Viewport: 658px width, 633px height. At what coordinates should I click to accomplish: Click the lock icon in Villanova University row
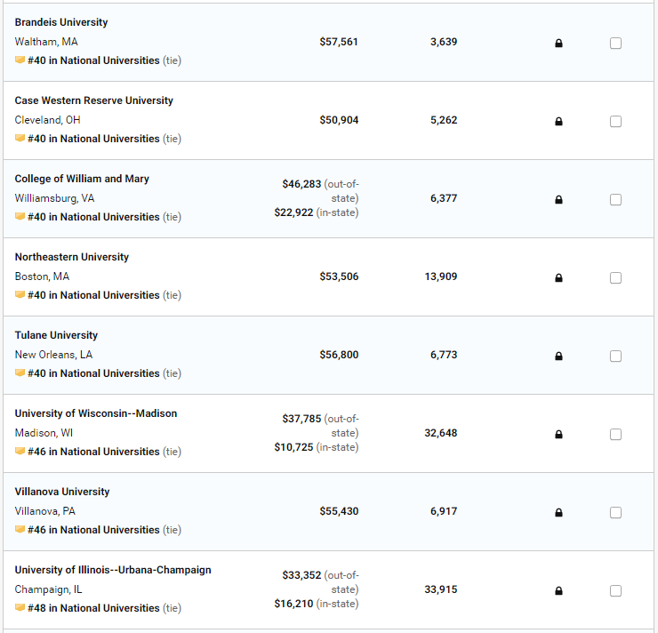coord(558,513)
